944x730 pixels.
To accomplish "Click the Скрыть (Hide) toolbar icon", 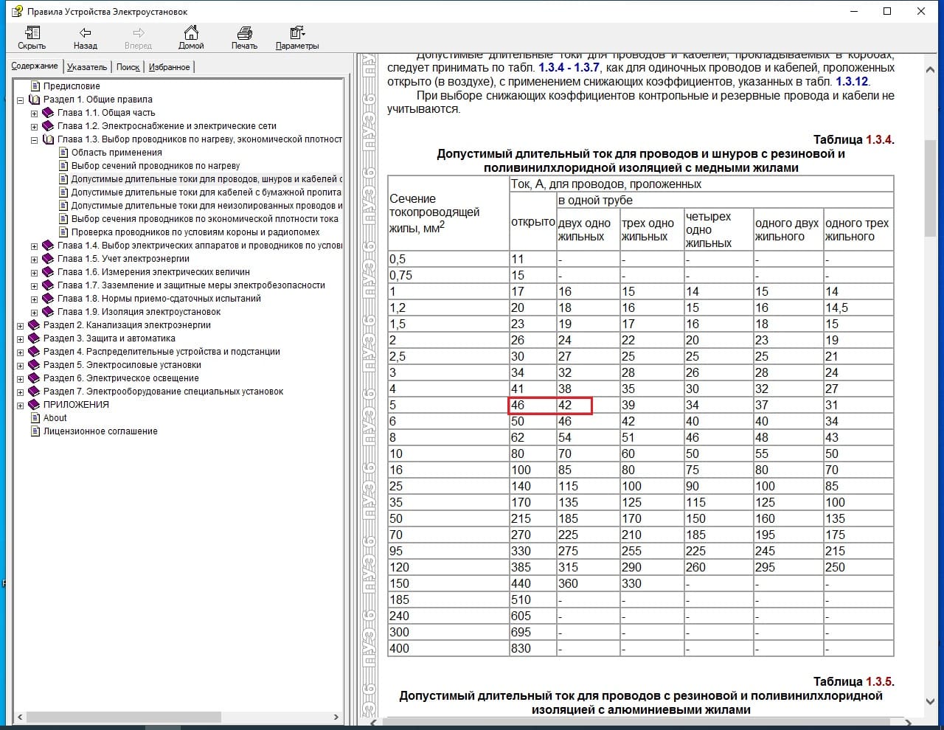I will (32, 33).
